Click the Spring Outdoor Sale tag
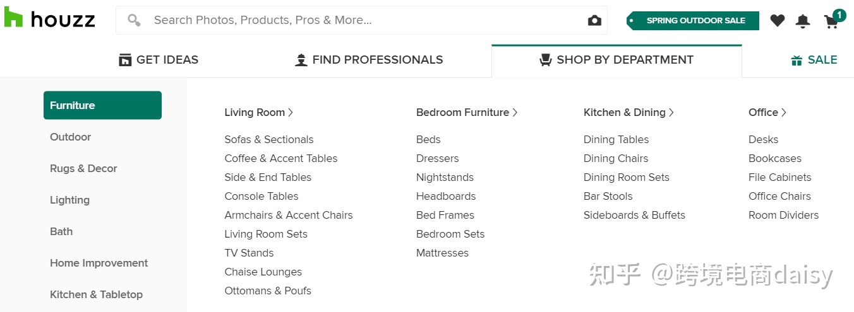854x312 pixels. (693, 21)
